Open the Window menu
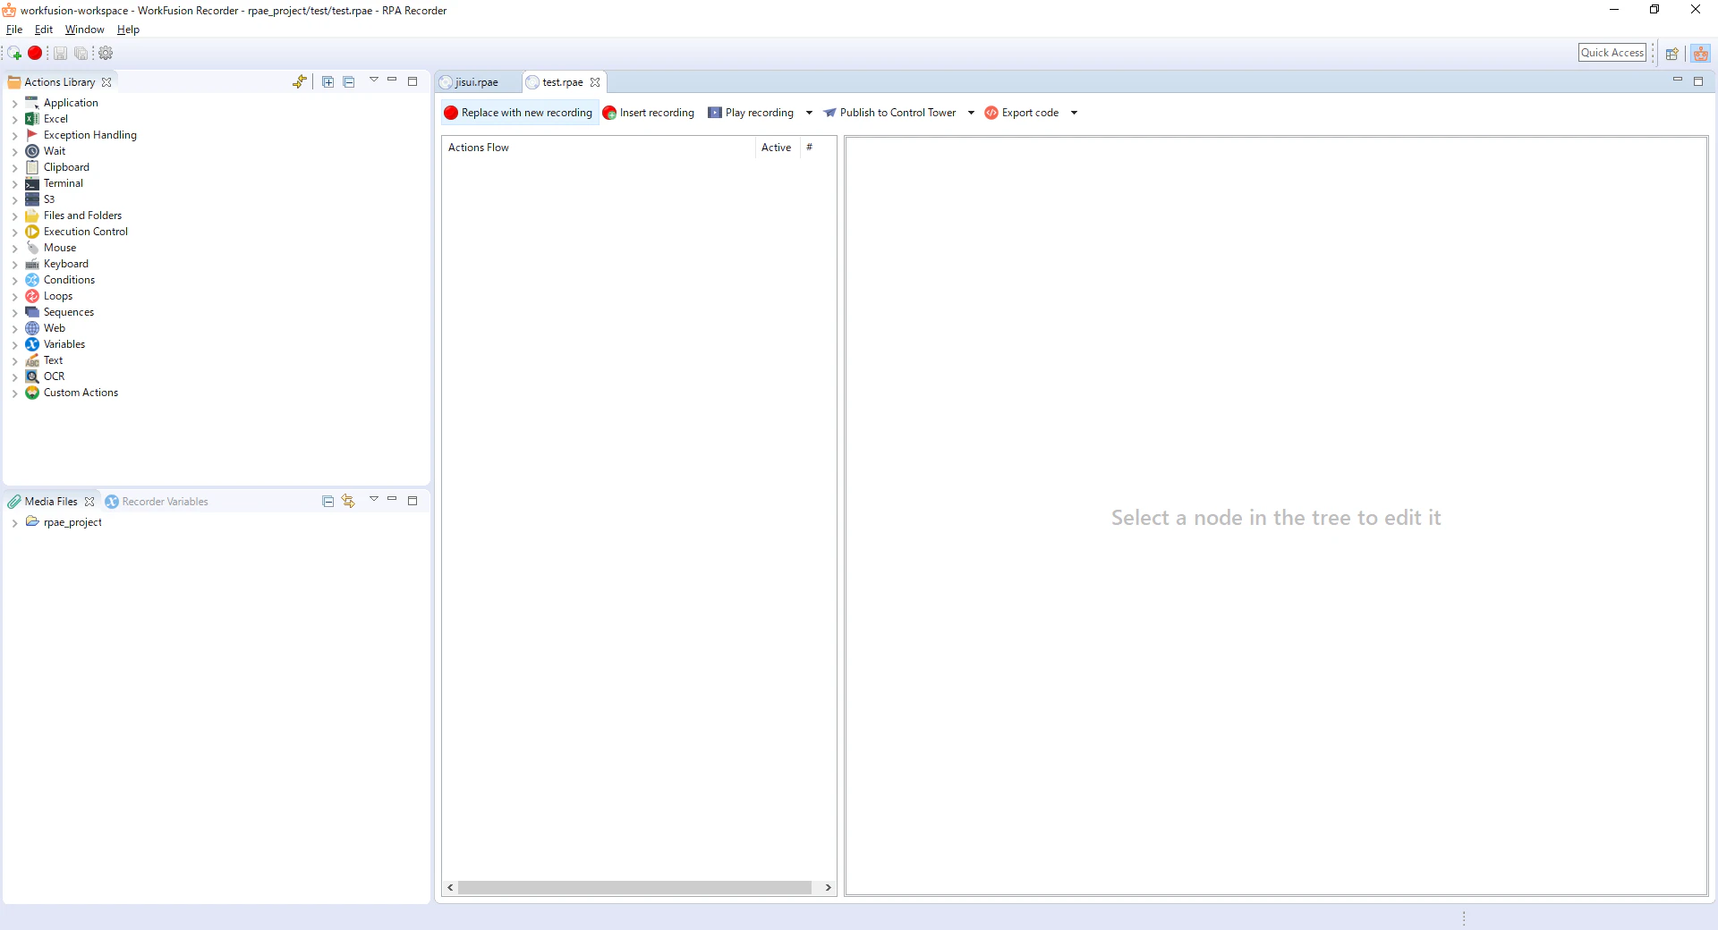This screenshot has width=1718, height=930. tap(84, 30)
